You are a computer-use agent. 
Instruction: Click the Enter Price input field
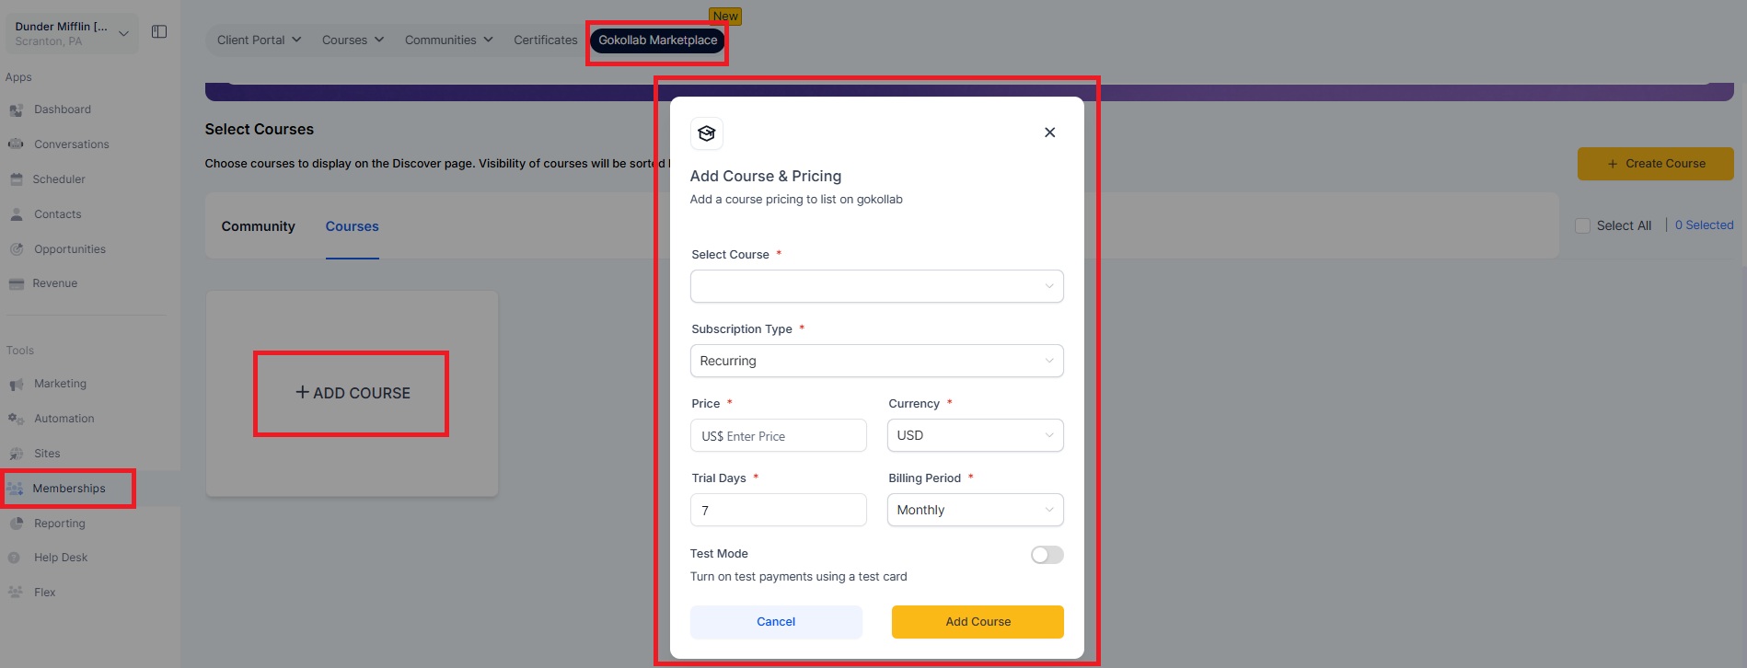tap(778, 435)
